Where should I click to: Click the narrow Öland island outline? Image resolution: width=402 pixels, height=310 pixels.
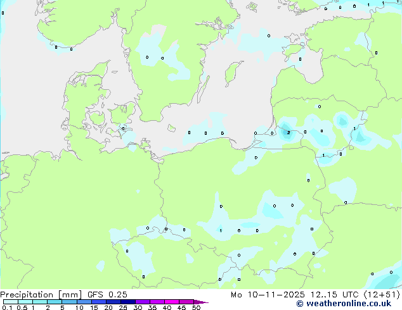(x=204, y=89)
